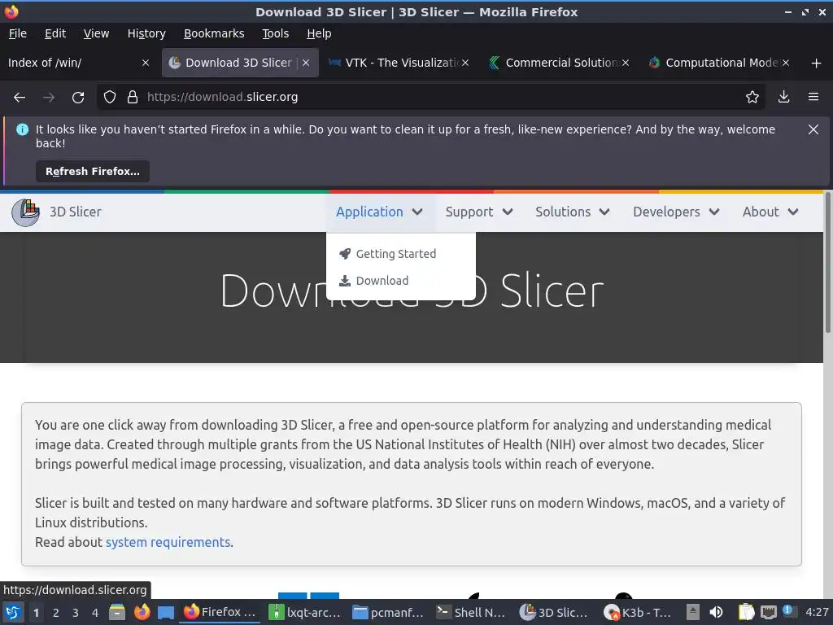
Task: Close the VTK tab
Action: 465,63
